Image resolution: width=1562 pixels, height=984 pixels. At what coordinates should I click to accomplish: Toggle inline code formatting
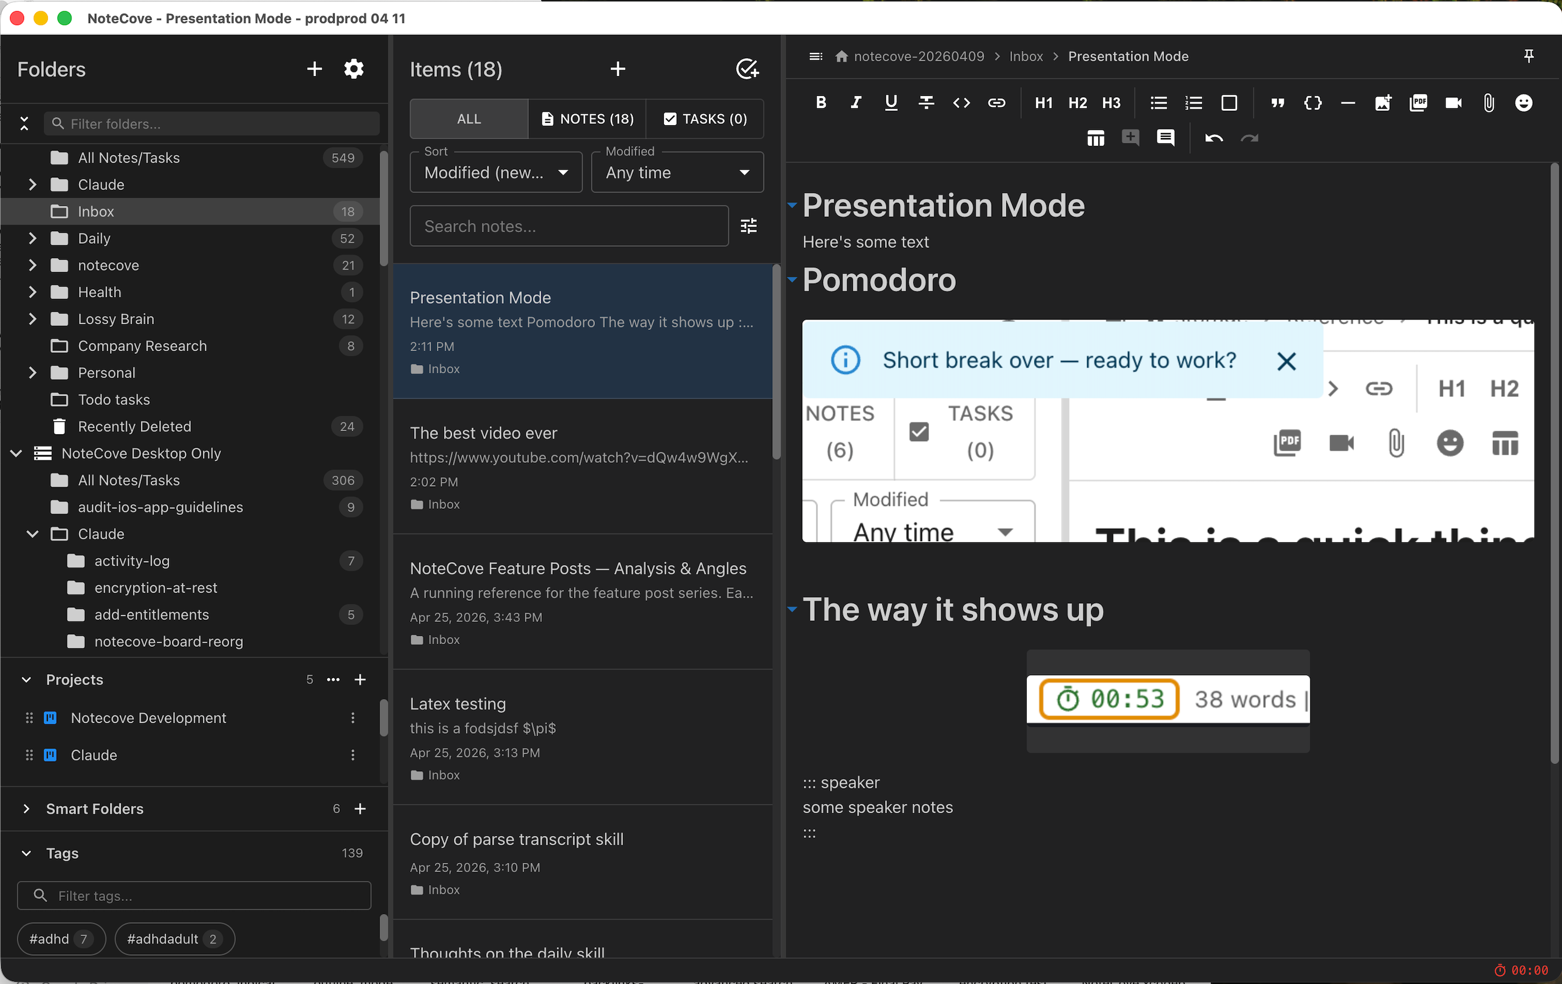(x=961, y=102)
